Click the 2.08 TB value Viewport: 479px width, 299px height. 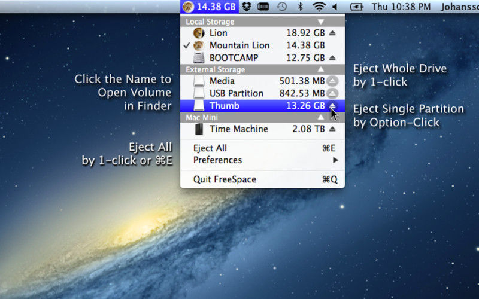point(308,129)
